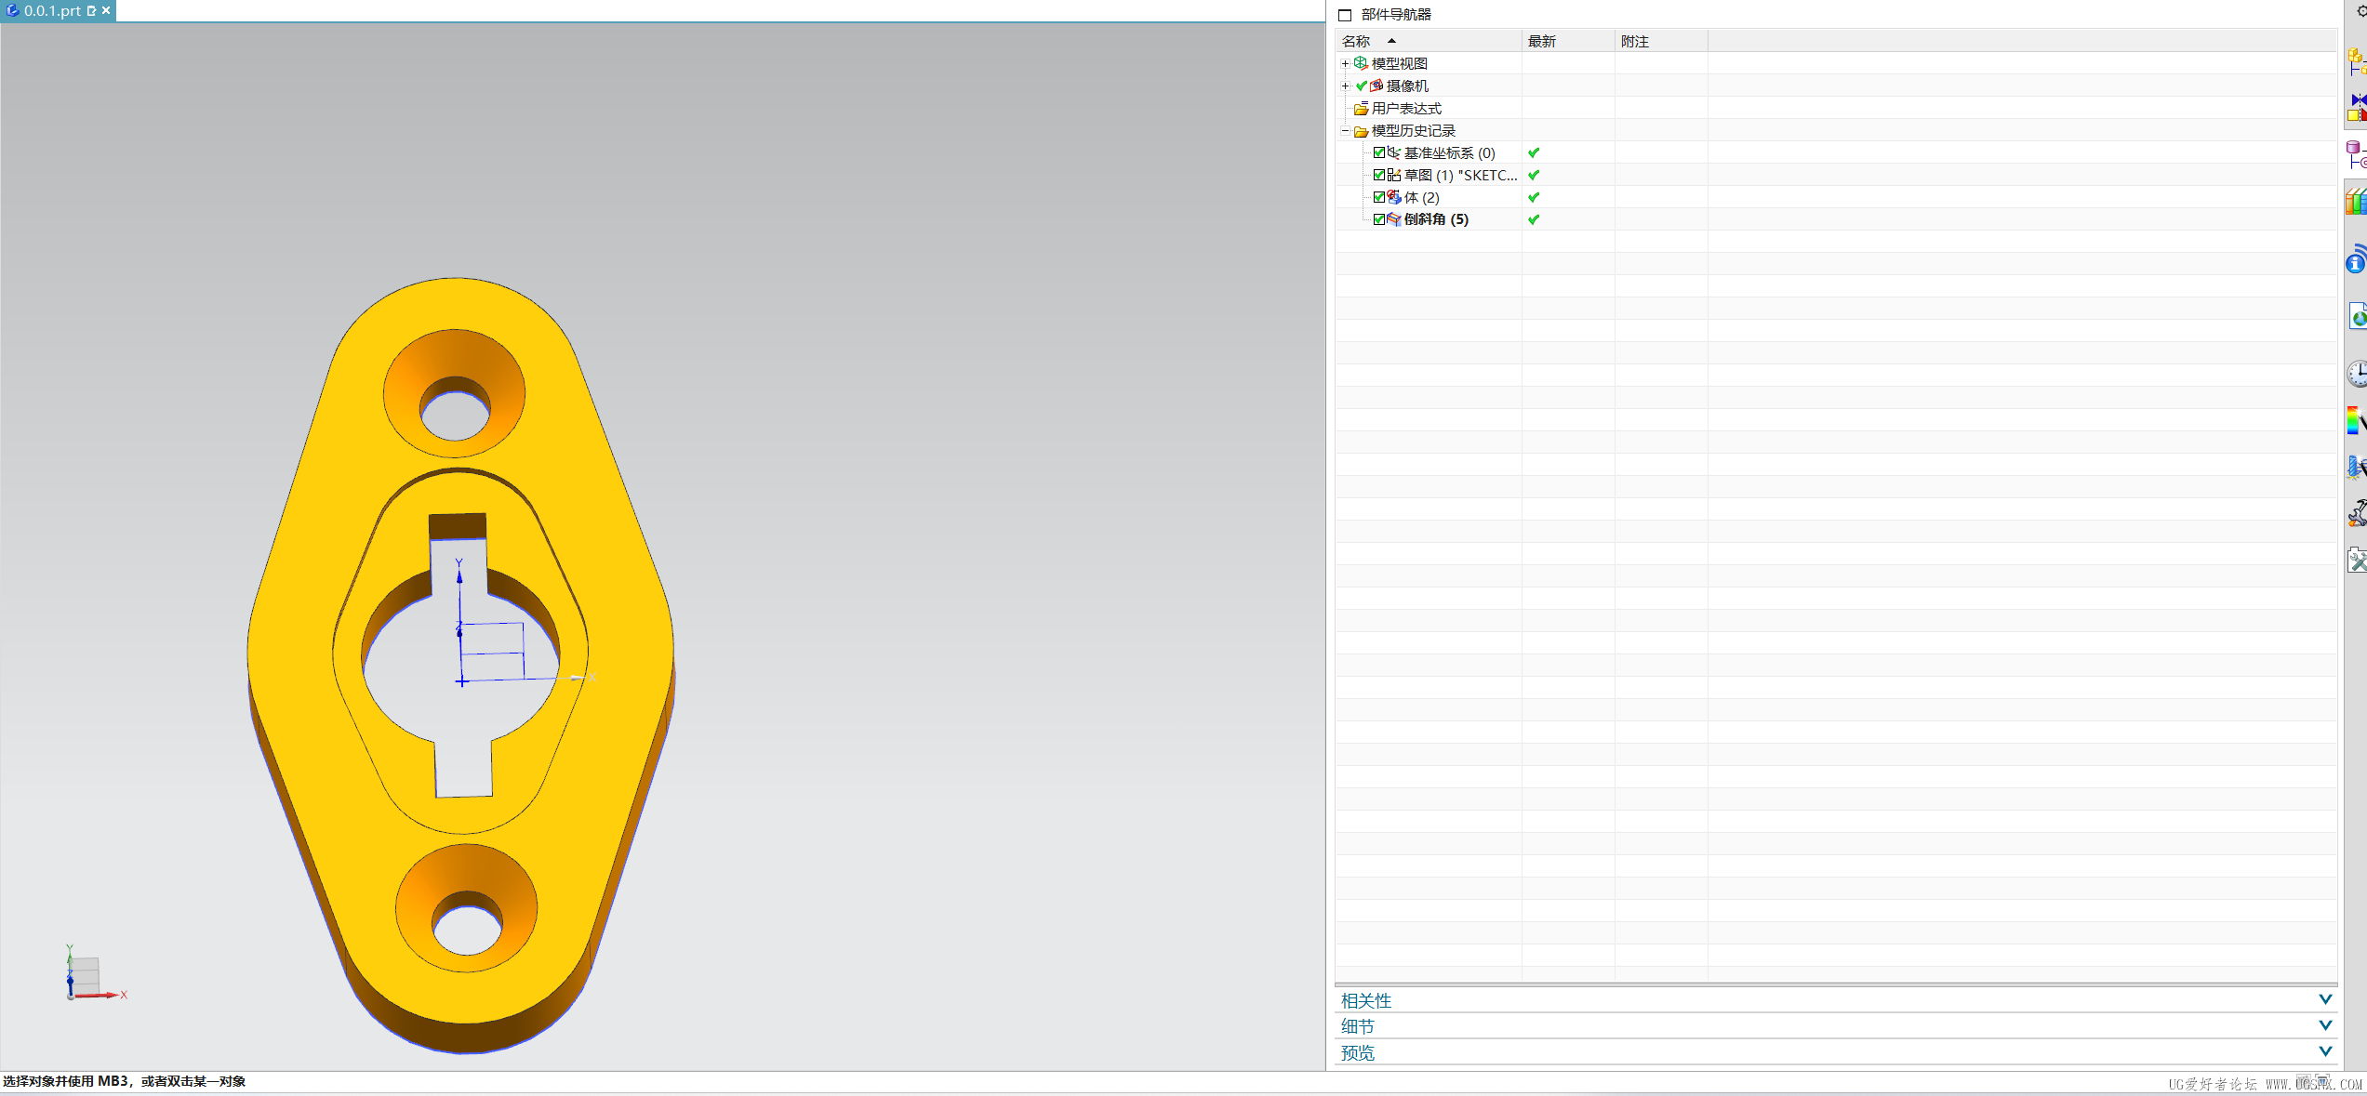
Task: Click the 倒斜角 (5) chamfer icon
Action: coord(1394,219)
